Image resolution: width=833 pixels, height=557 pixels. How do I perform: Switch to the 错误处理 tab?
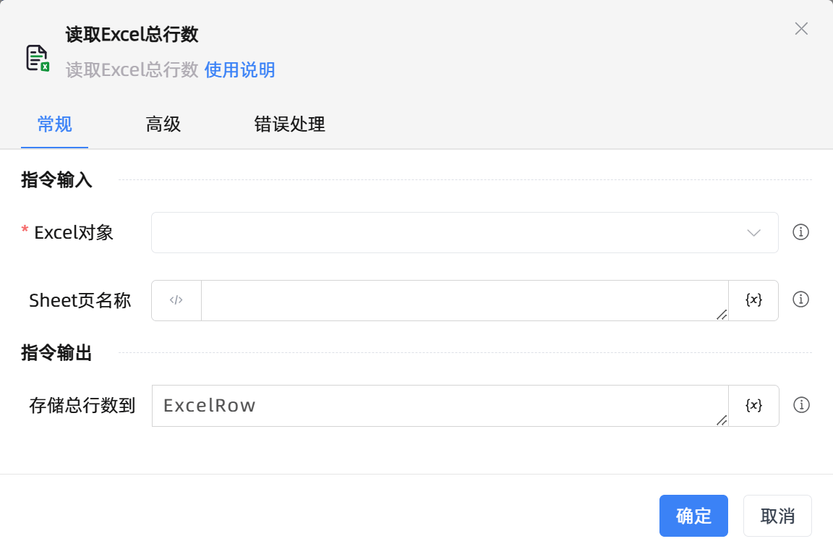point(289,124)
